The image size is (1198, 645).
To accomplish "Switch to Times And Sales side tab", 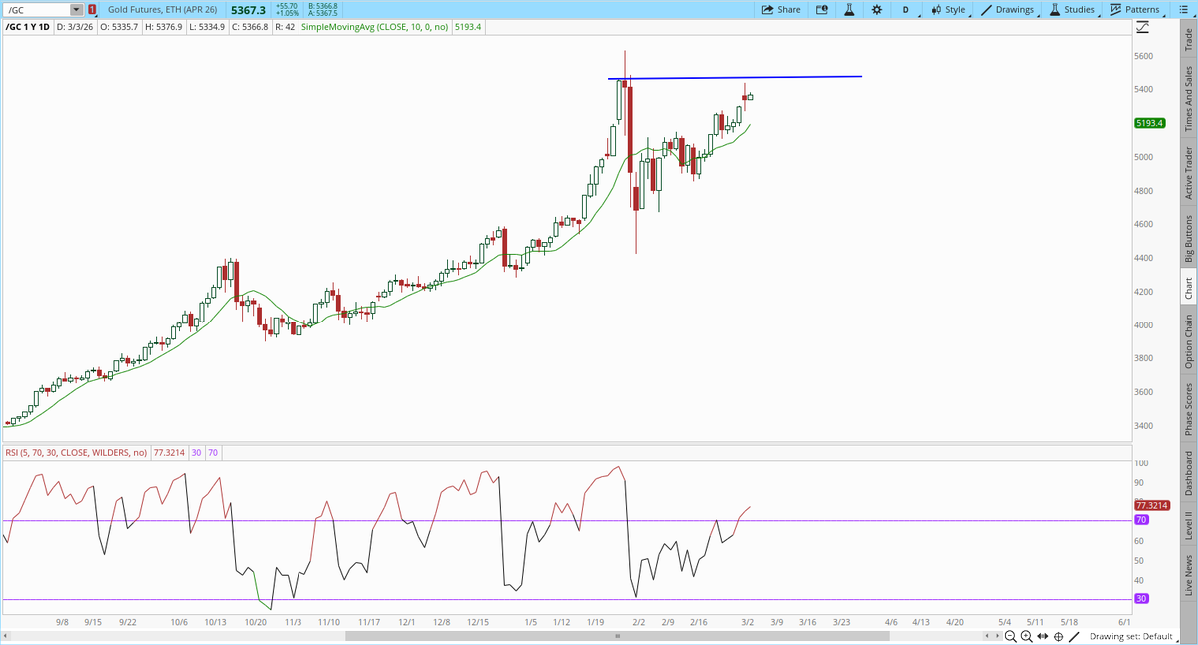I will (x=1188, y=100).
